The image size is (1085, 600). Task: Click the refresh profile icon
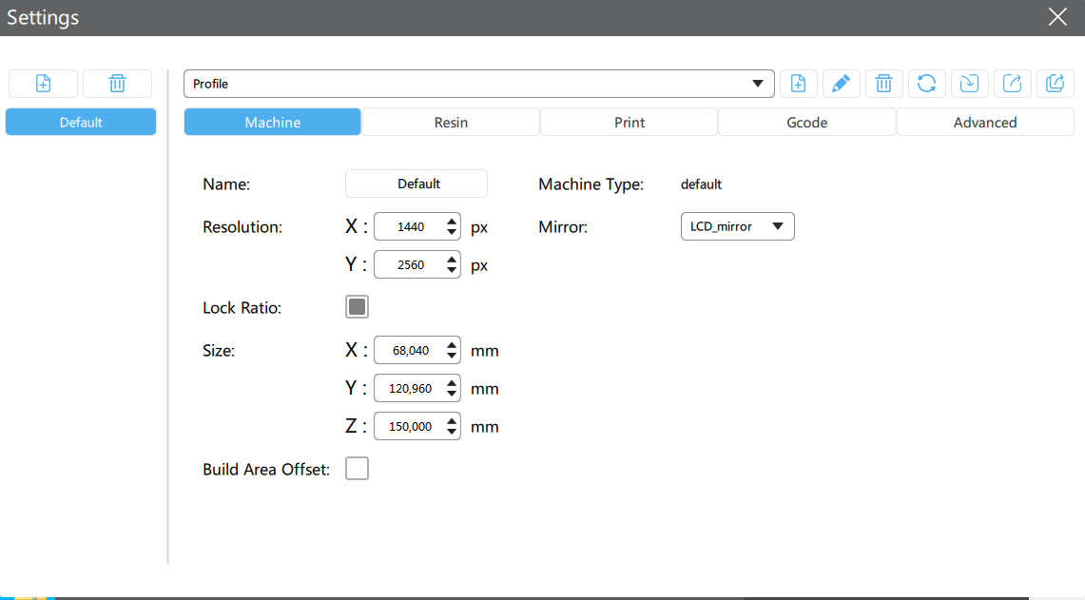tap(926, 84)
